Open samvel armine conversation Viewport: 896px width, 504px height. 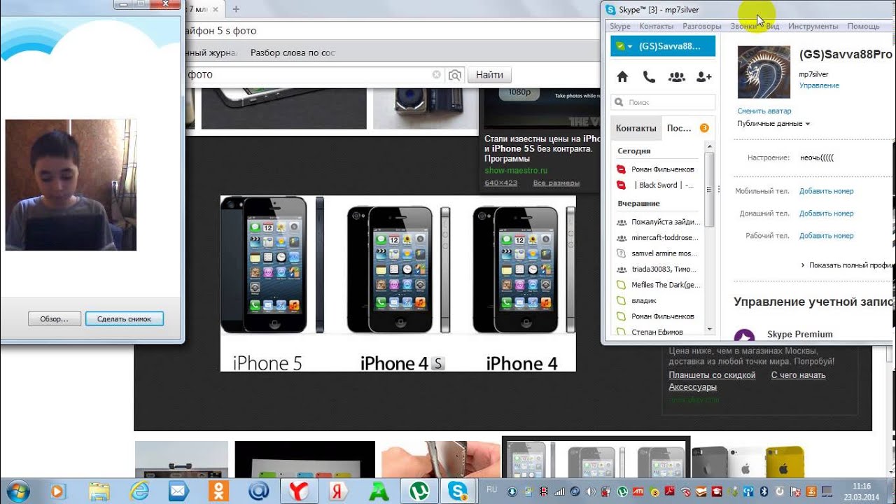(658, 253)
